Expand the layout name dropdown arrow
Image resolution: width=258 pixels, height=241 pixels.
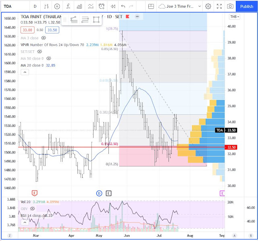point(200,6)
